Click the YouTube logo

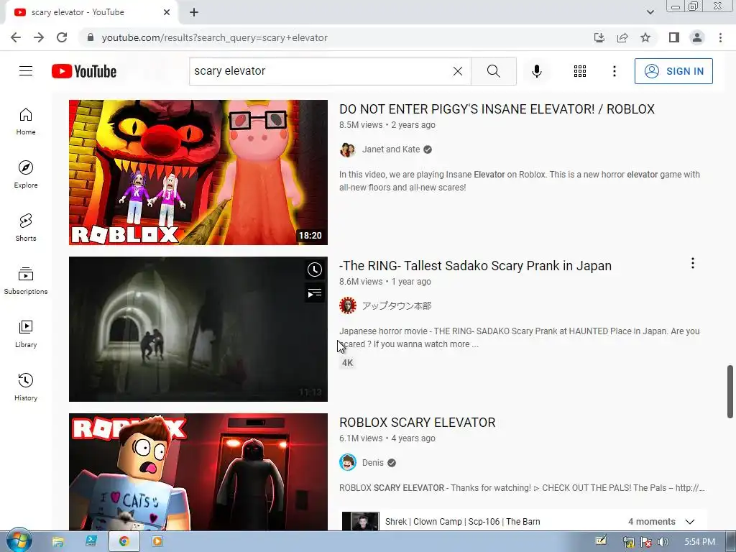coord(84,71)
